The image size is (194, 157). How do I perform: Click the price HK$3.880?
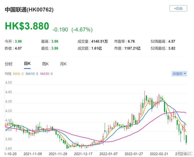point(27,26)
